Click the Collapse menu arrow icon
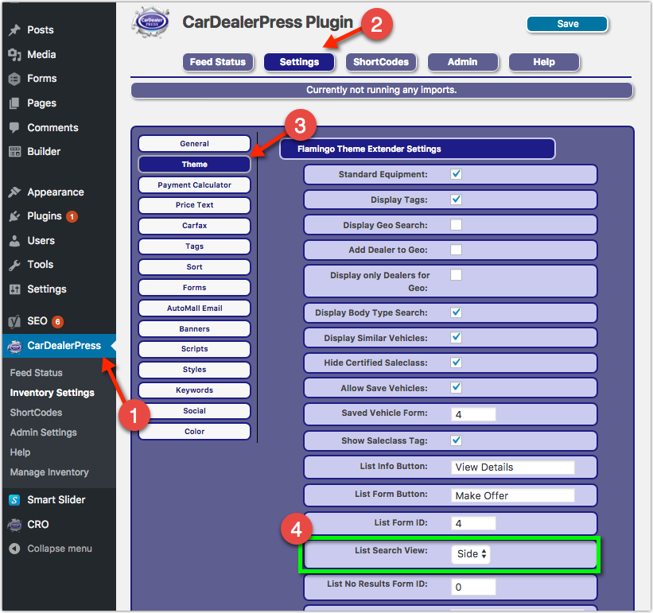The width and height of the screenshot is (653, 613). tap(14, 549)
